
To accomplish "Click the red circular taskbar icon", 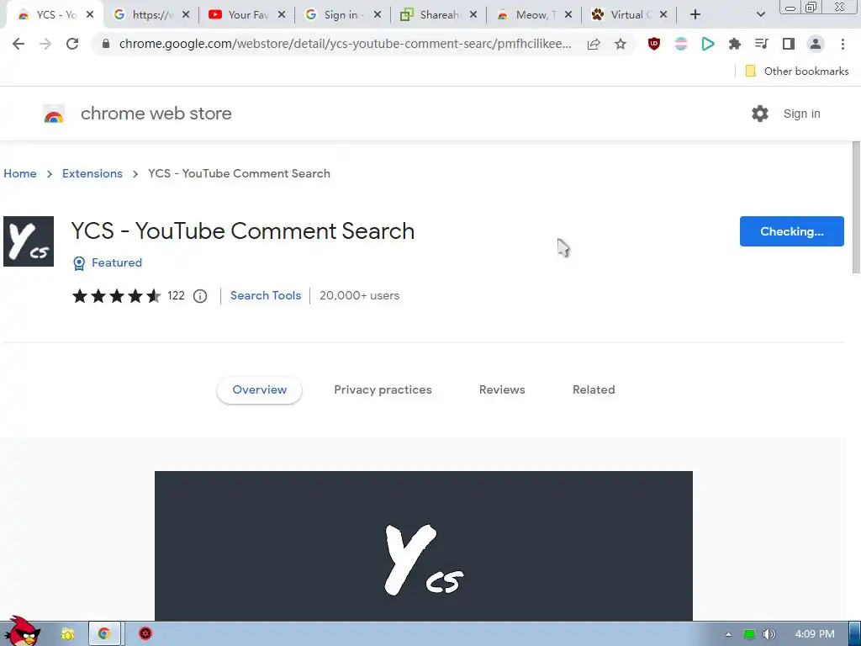I will pyautogui.click(x=145, y=634).
